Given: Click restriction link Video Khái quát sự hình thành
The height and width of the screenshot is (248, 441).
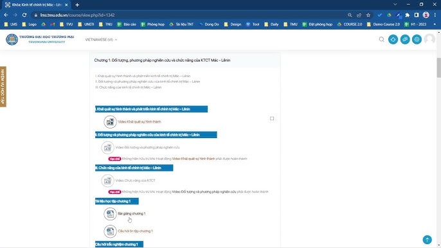Looking at the screenshot, I should pyautogui.click(x=194, y=159).
